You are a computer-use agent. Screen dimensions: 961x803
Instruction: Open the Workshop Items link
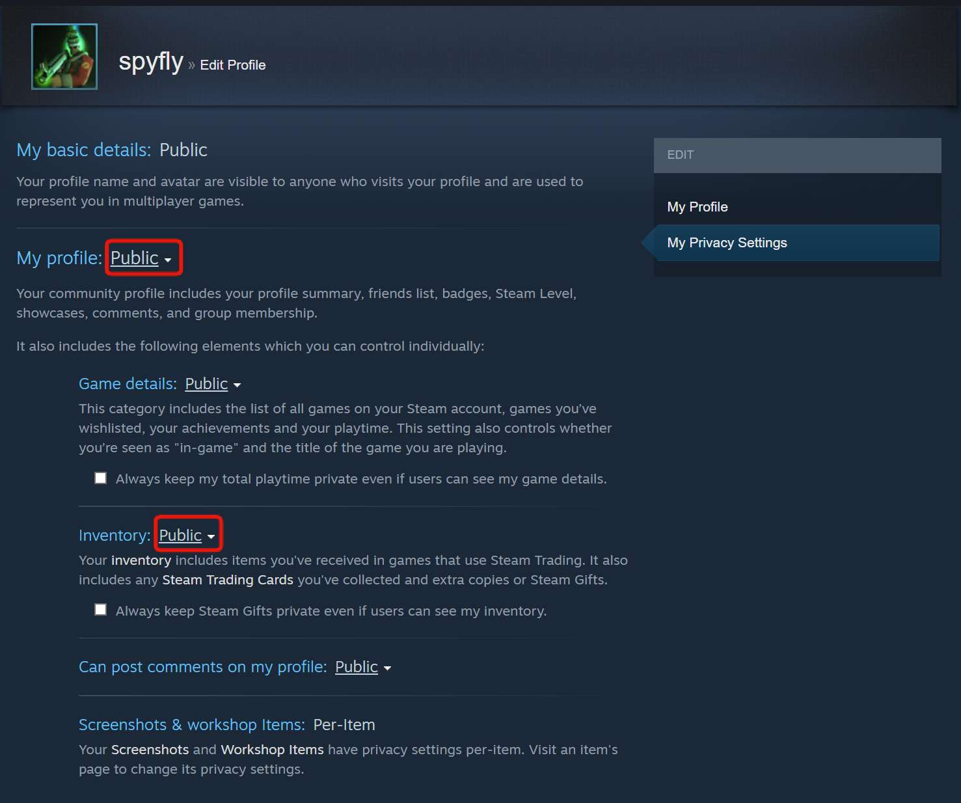(272, 750)
